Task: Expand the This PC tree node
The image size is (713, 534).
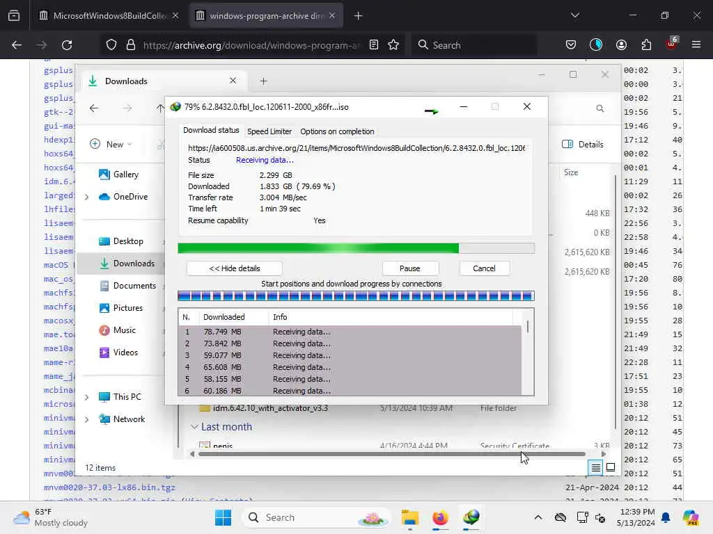Action: [86, 397]
